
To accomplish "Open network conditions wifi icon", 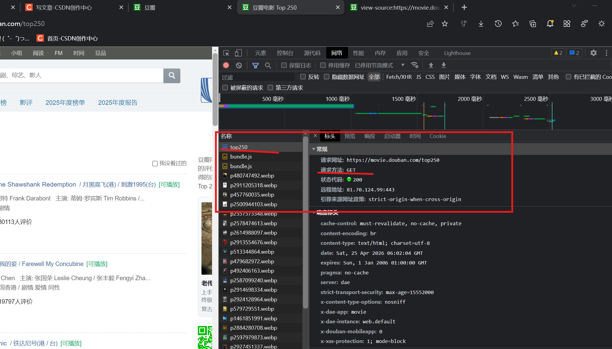I will 414,65.
